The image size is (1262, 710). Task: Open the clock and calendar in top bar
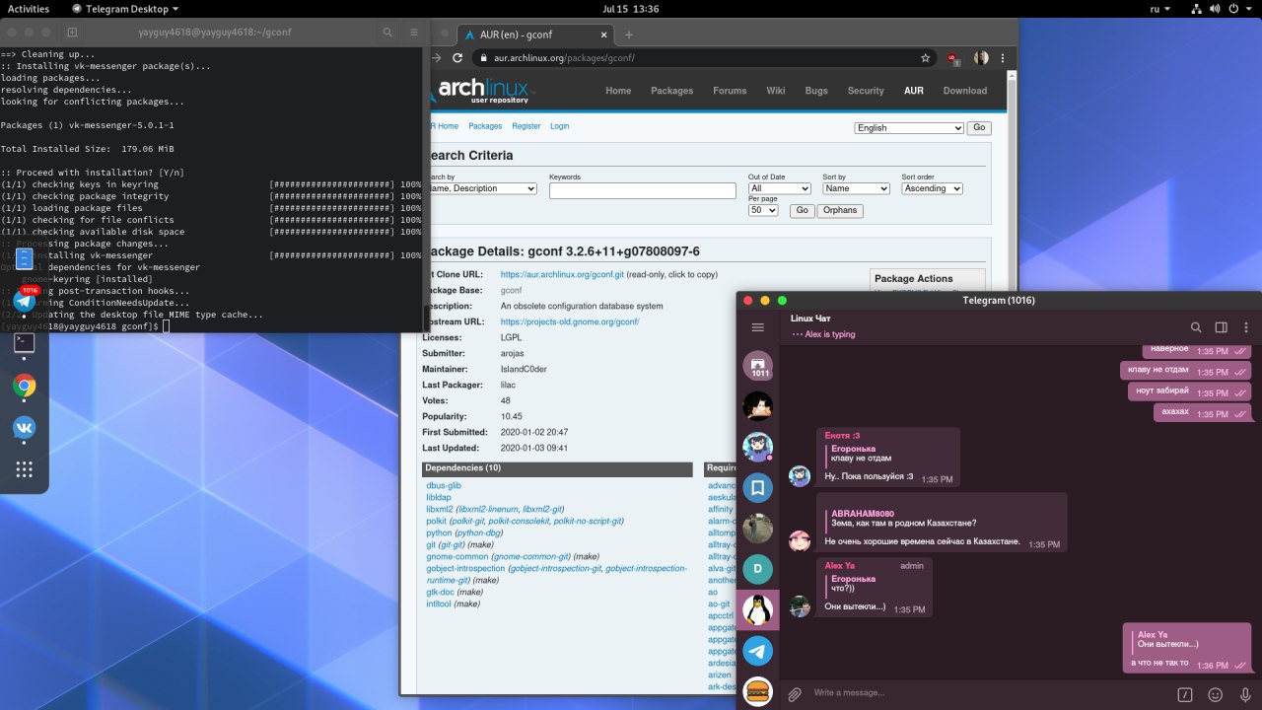630,8
